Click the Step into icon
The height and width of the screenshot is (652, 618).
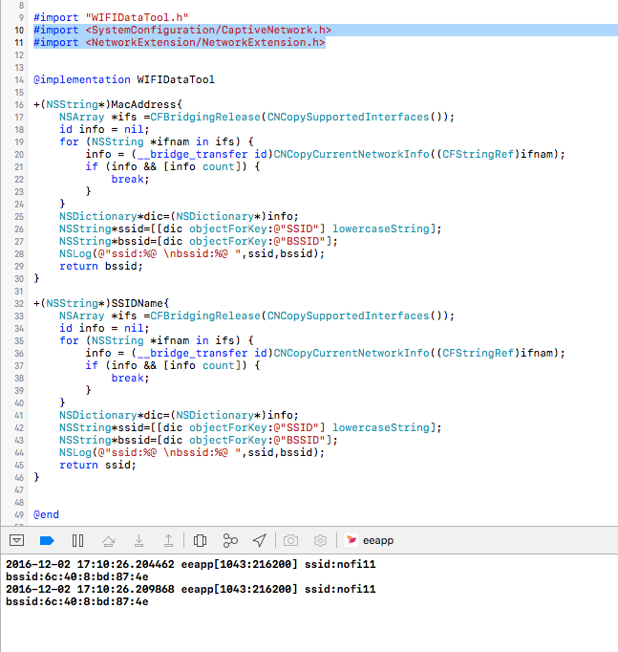139,540
